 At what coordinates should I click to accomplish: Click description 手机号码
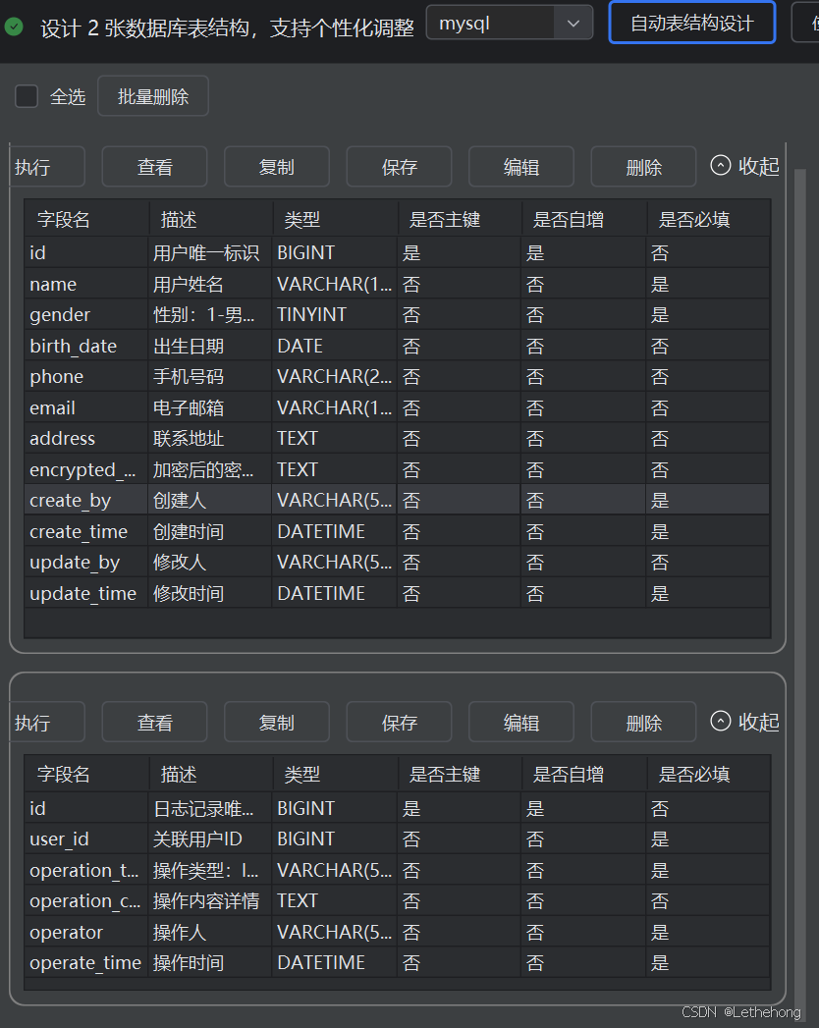[189, 376]
